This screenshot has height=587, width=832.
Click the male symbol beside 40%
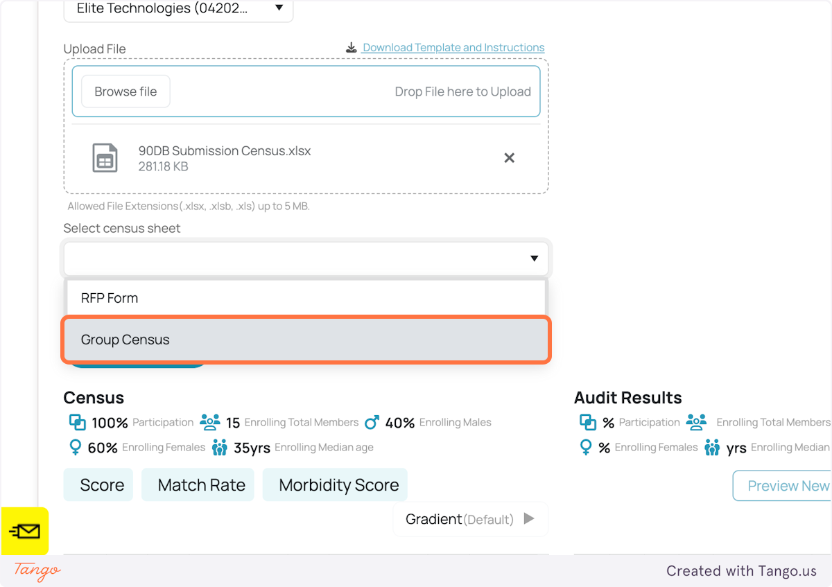(372, 421)
